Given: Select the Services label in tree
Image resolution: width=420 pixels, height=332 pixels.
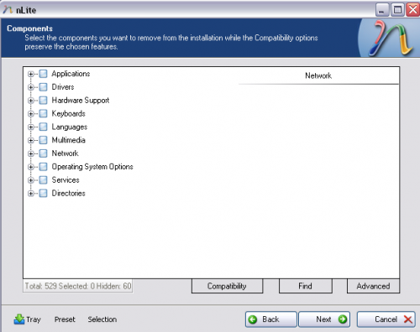Looking at the screenshot, I should 66,180.
